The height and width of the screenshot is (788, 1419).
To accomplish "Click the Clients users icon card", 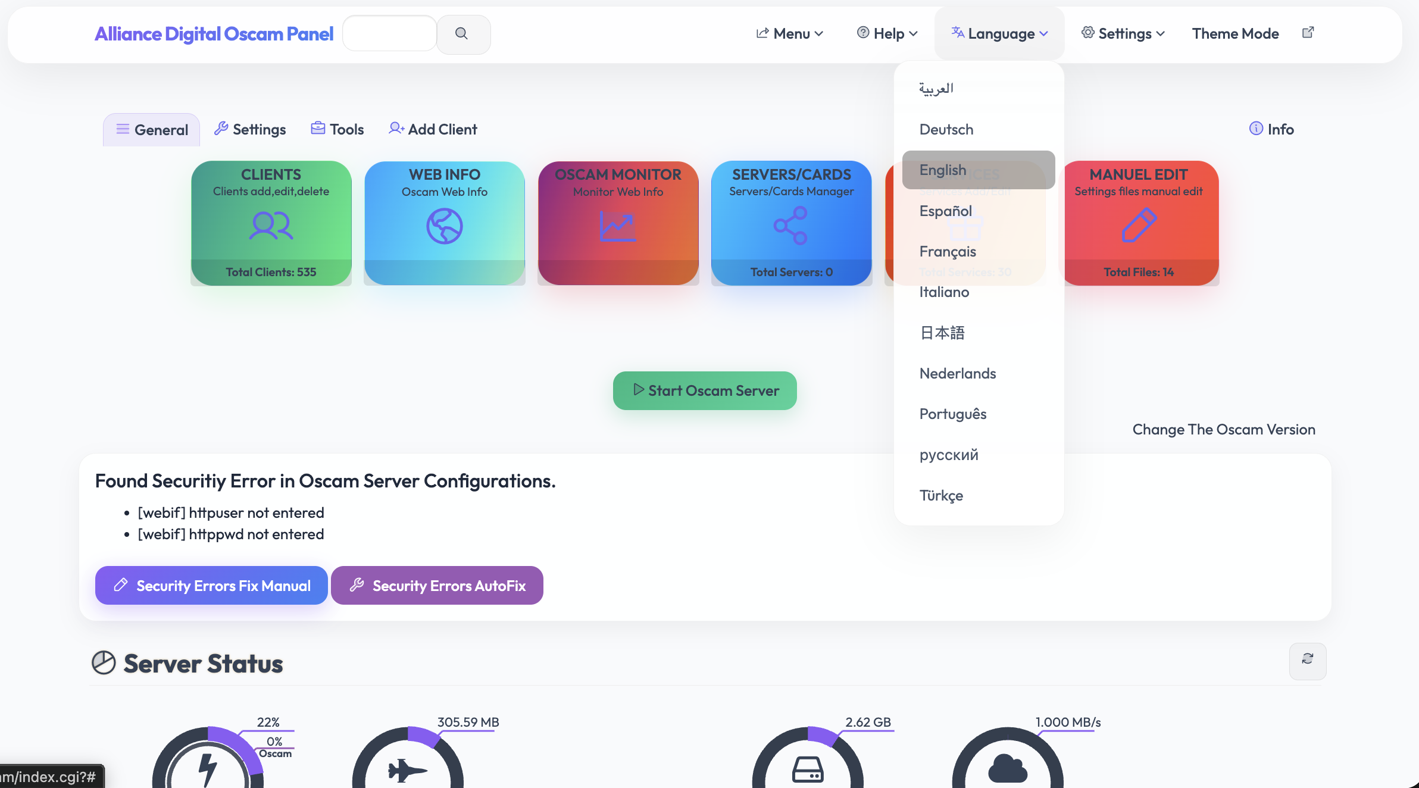I will pos(271,225).
